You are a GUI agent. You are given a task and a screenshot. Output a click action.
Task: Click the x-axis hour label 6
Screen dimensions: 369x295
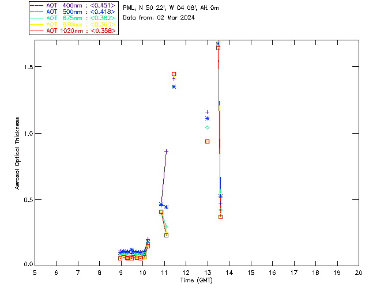[x=57, y=273]
